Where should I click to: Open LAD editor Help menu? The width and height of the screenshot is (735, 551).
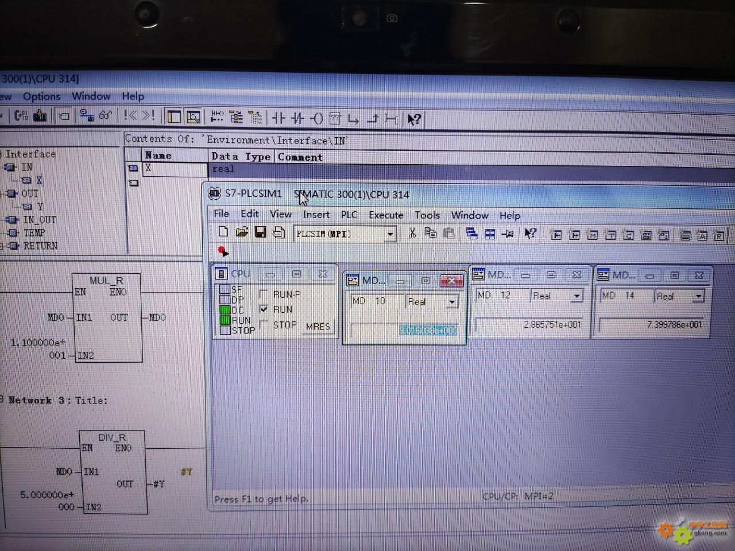click(133, 96)
